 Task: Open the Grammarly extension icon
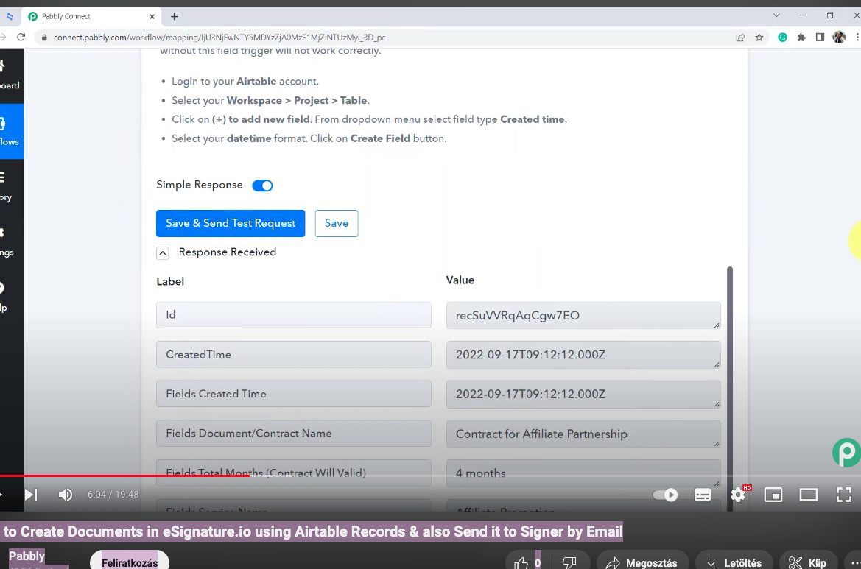coord(782,38)
